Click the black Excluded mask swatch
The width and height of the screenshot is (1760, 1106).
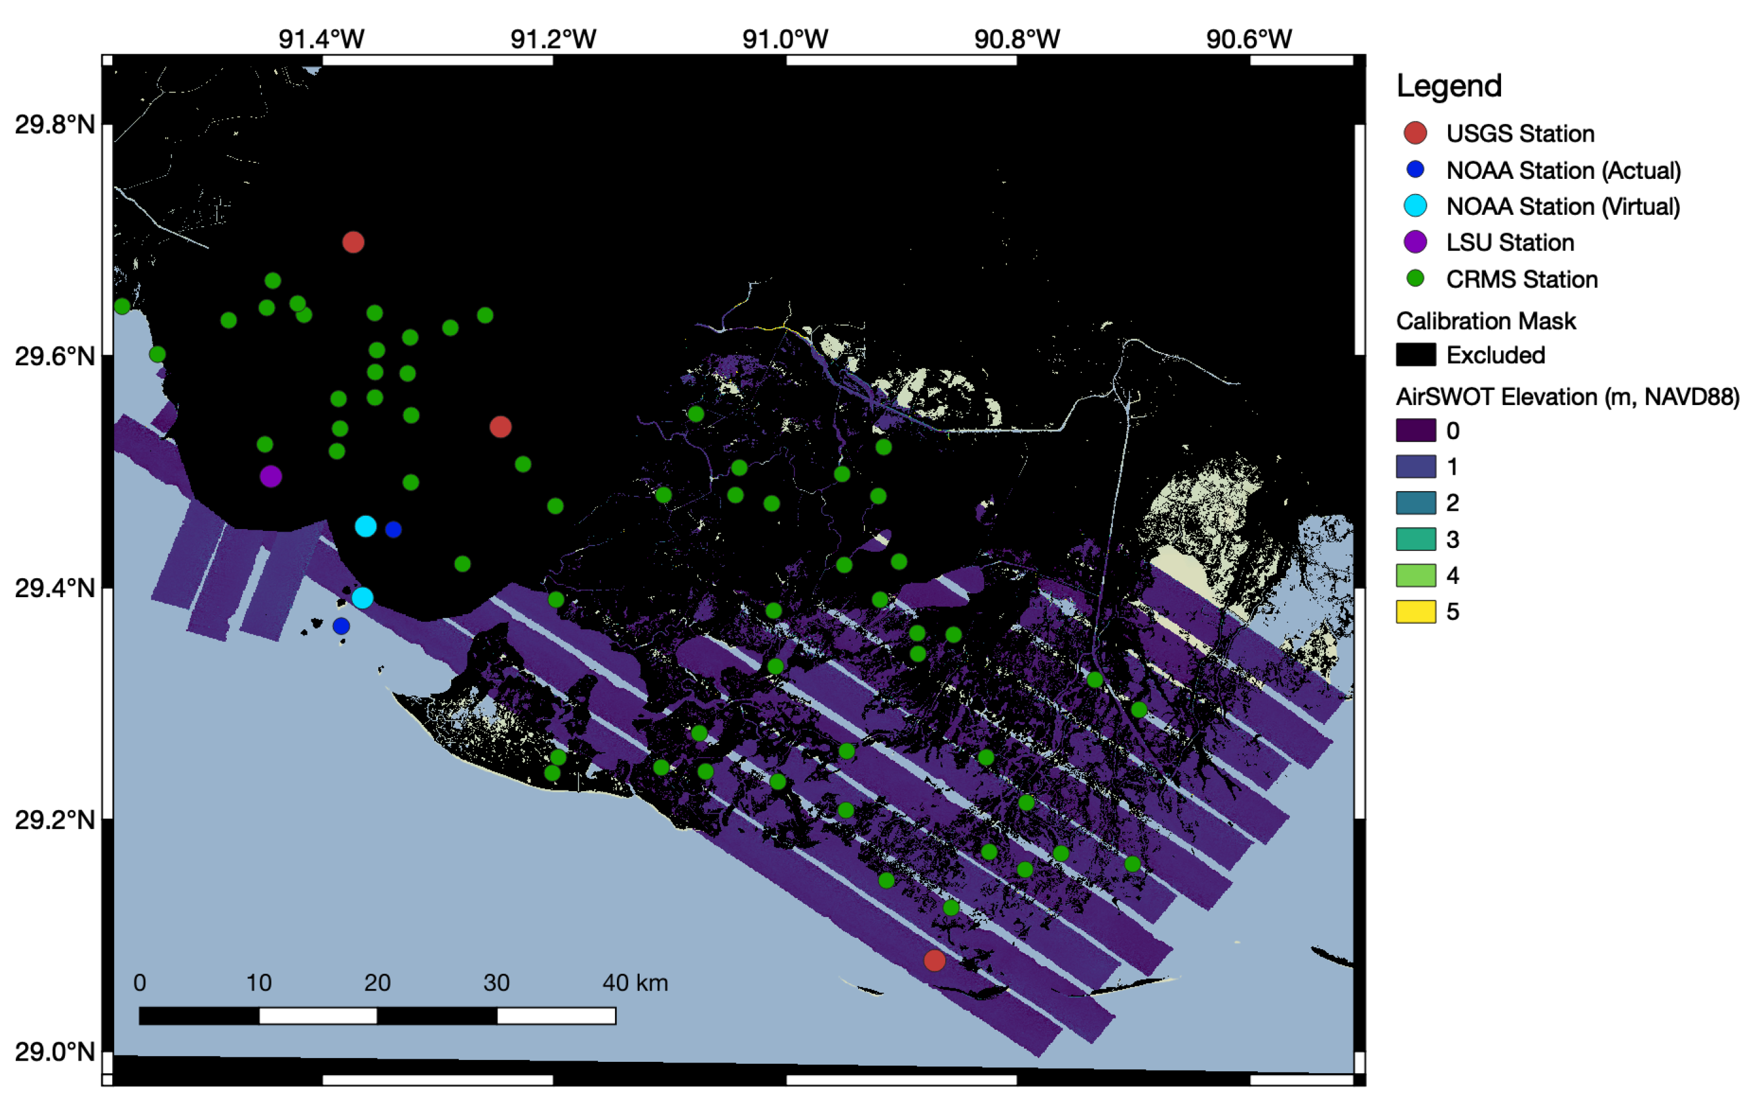coord(1416,355)
